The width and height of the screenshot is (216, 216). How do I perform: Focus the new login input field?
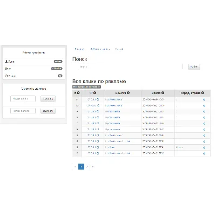(x=23, y=99)
